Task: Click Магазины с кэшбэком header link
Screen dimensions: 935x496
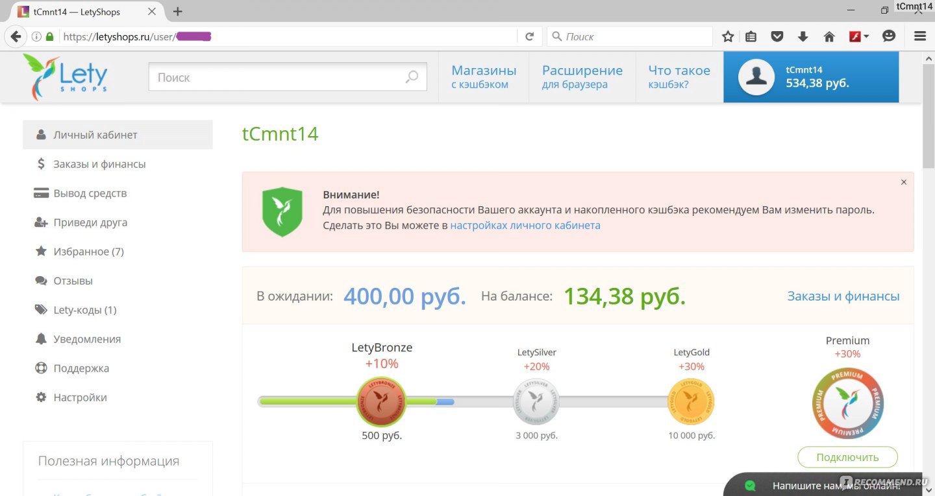Action: tap(484, 77)
